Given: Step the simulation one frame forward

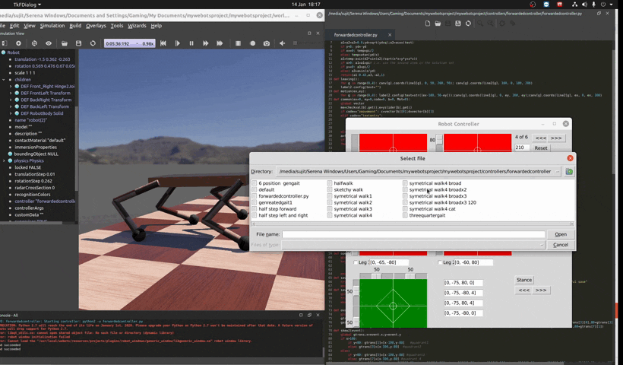Looking at the screenshot, I should [x=177, y=43].
